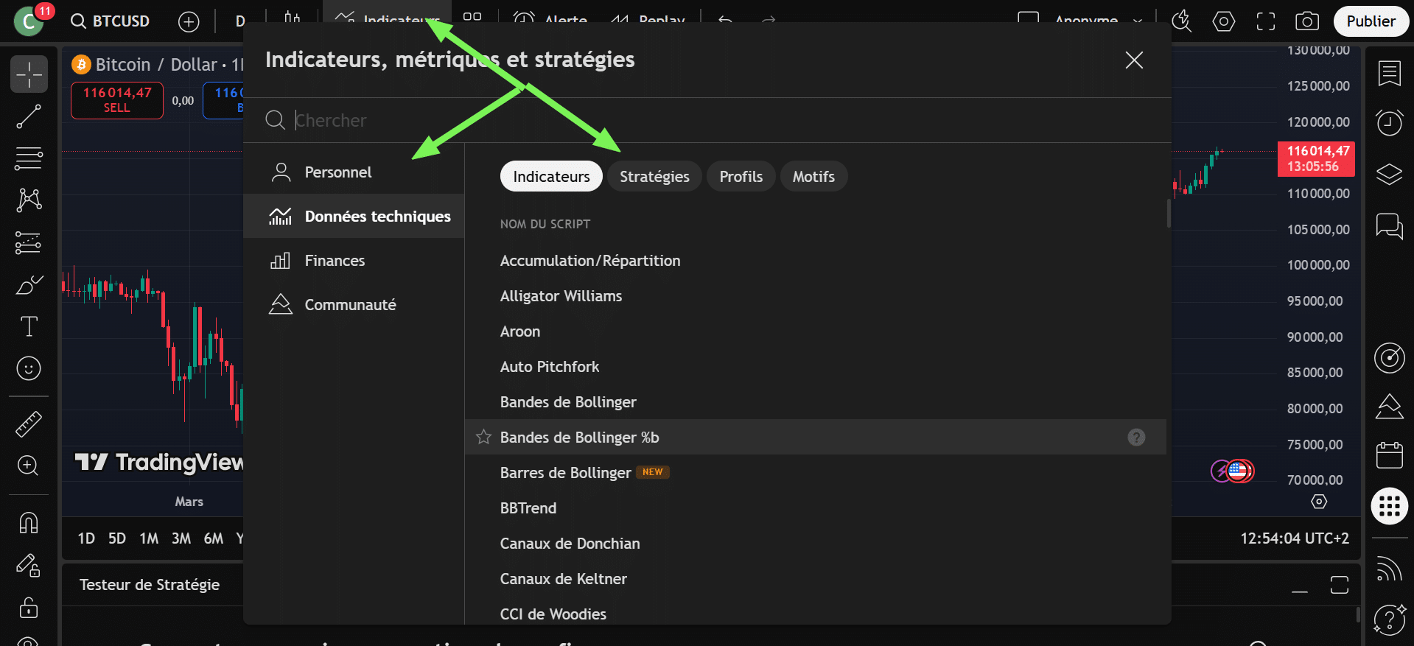Take a chart snapshot with camera icon
Viewport: 1414px width, 646px height.
(1306, 21)
